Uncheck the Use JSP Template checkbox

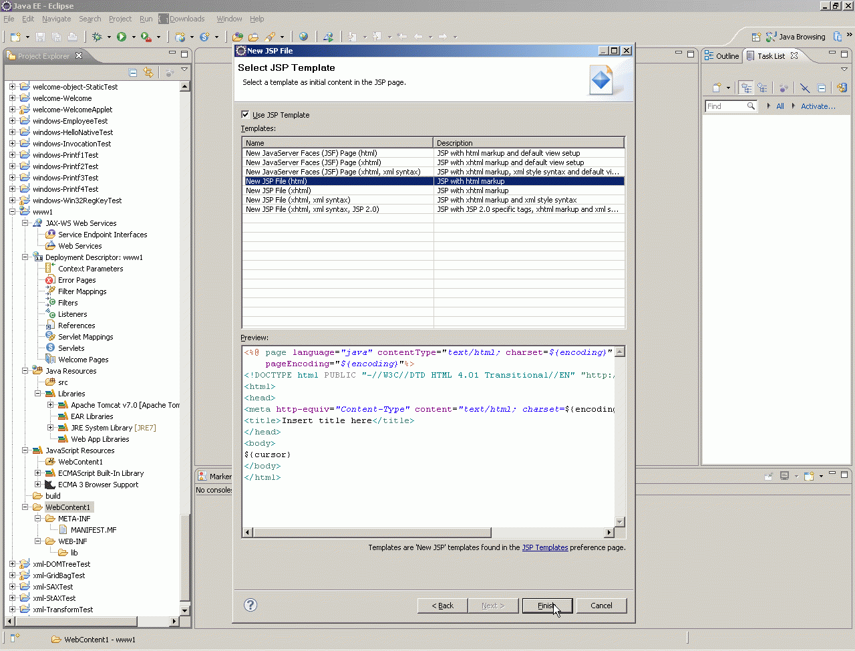click(245, 114)
